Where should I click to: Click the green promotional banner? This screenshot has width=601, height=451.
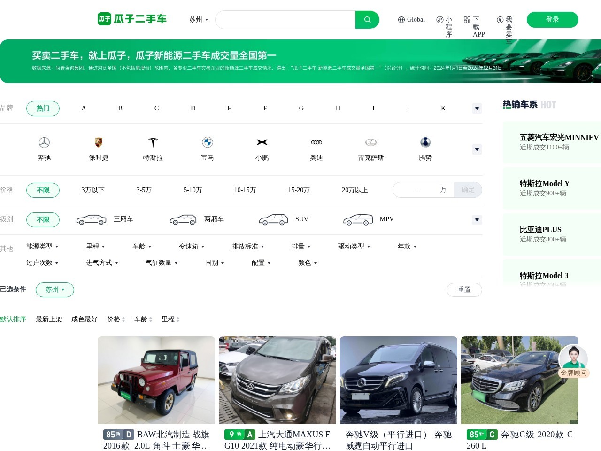tap(300, 61)
